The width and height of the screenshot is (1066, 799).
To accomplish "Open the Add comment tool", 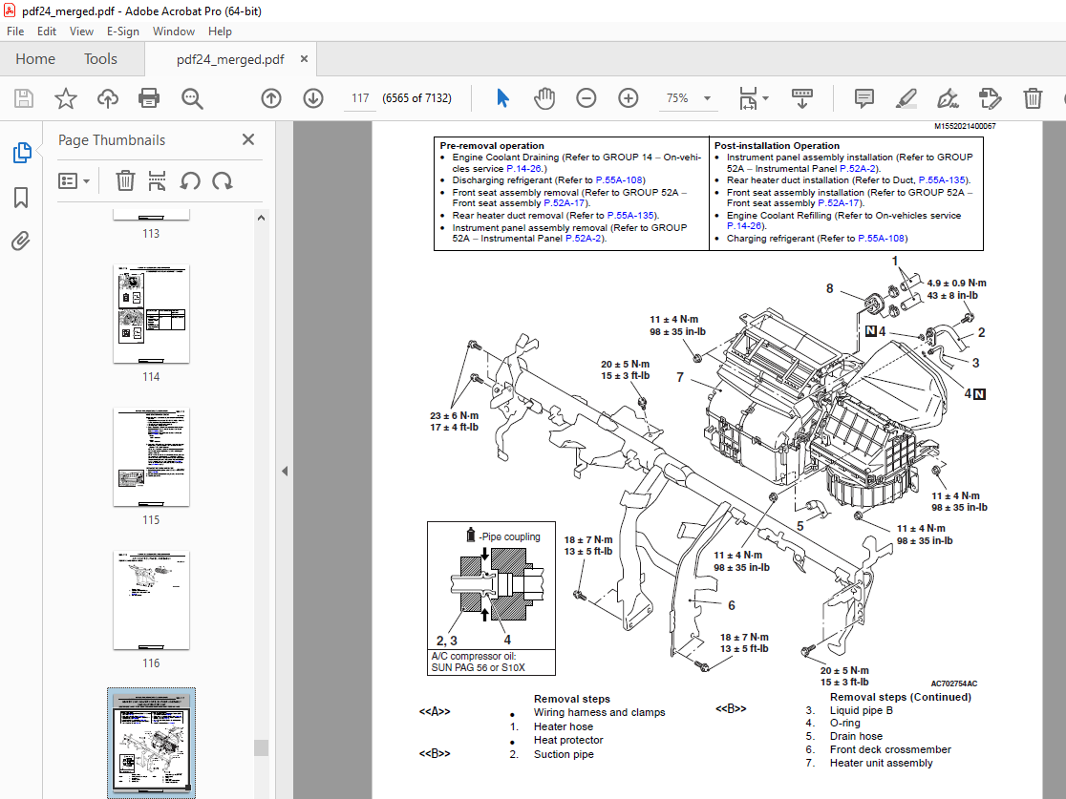I will (863, 98).
